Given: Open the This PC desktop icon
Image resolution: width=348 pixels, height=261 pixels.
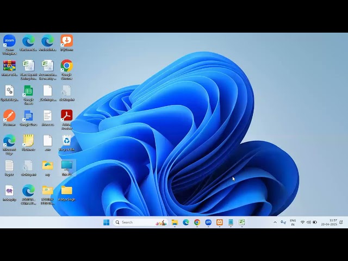Looking at the screenshot, I should tap(66, 165).
